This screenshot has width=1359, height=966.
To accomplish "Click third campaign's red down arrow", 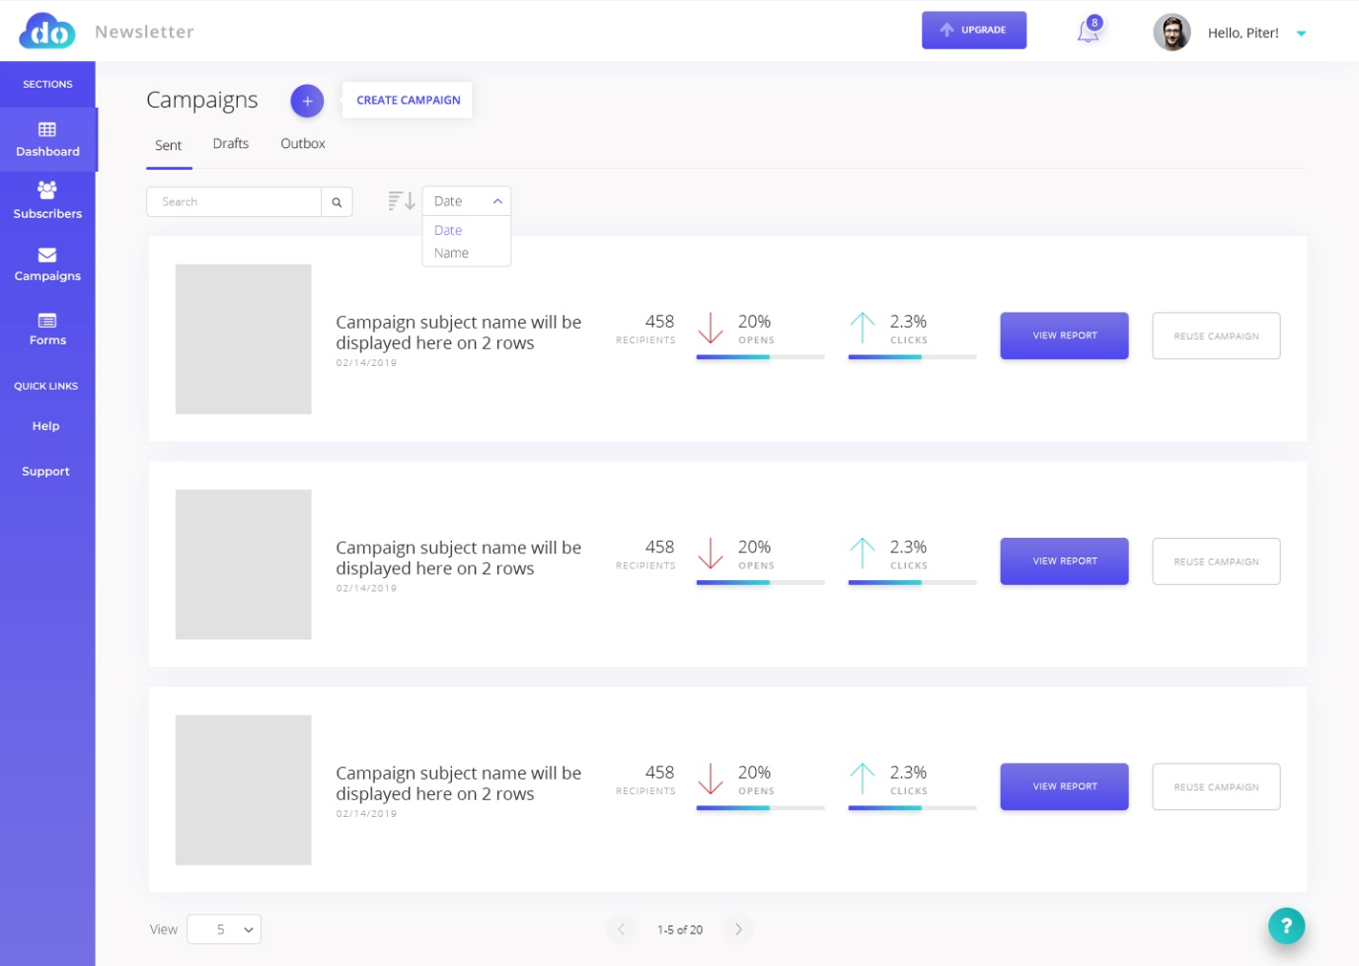I will click(x=711, y=779).
